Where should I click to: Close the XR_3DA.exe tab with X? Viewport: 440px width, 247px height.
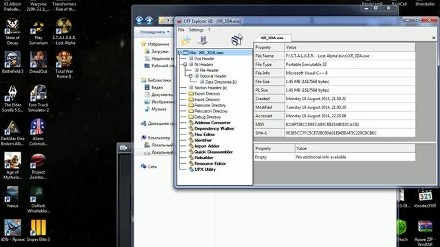coord(434,38)
